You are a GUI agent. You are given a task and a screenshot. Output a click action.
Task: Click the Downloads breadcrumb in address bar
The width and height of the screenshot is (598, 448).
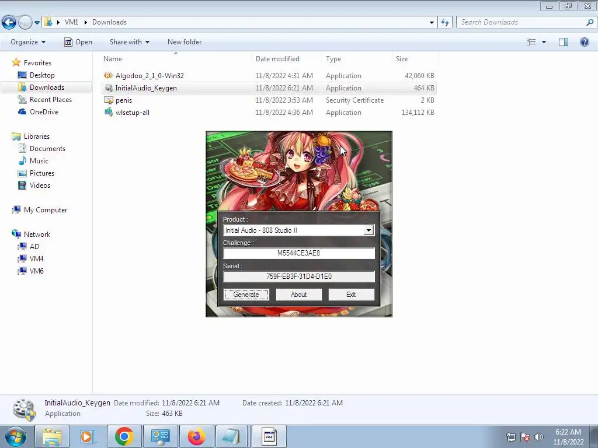(109, 22)
